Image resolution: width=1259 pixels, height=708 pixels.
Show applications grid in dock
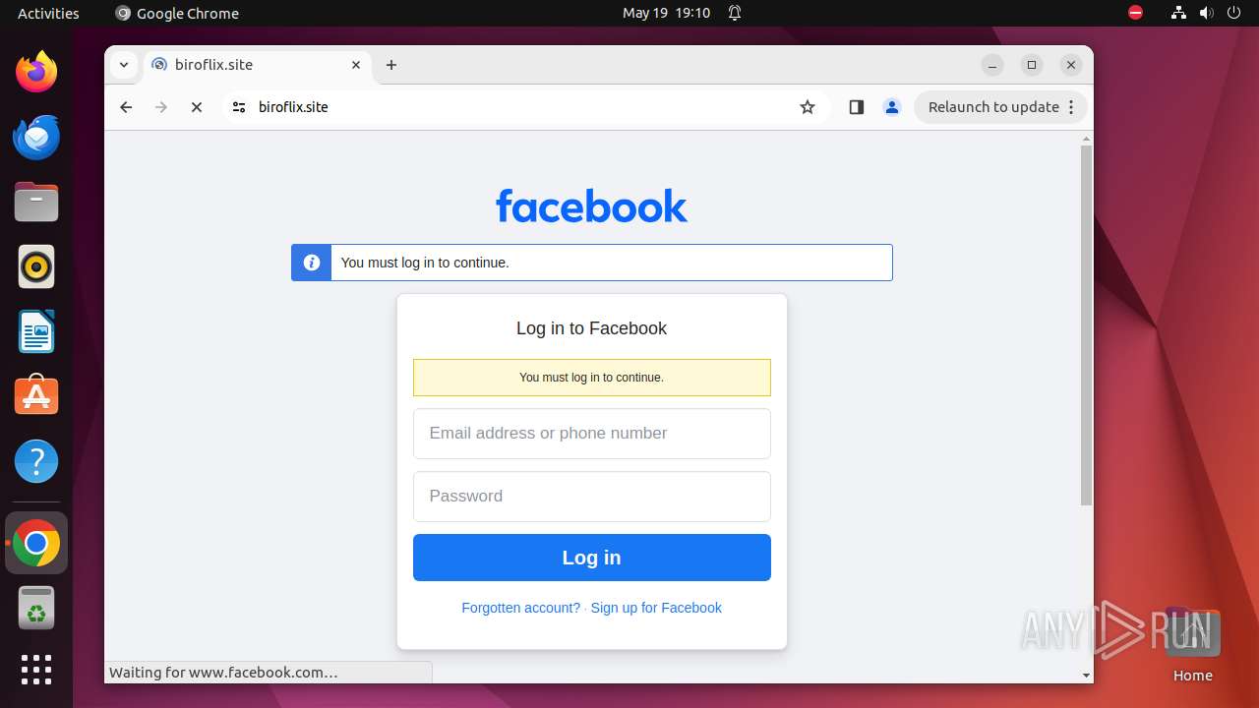pyautogui.click(x=36, y=670)
